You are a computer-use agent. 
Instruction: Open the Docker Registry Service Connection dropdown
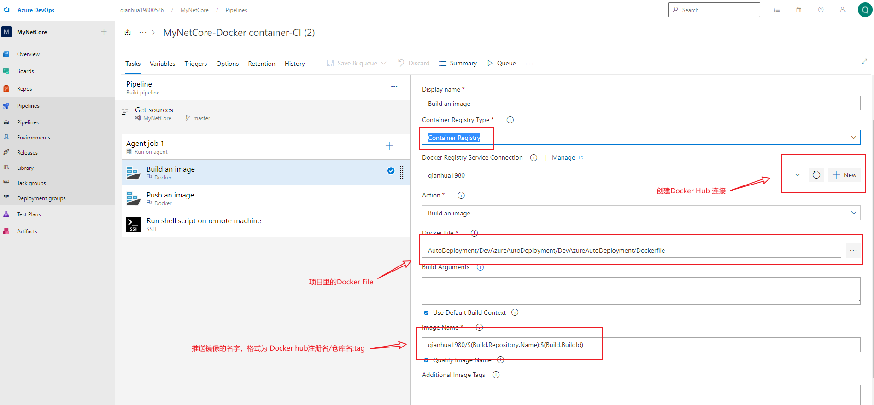coord(797,175)
